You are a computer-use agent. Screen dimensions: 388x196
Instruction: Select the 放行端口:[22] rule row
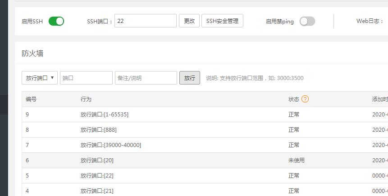tap(96, 176)
